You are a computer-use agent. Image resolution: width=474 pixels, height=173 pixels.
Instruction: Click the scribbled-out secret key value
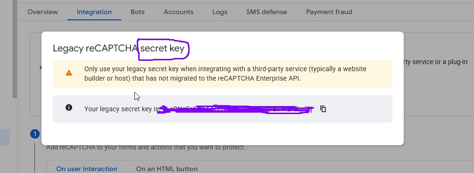[x=236, y=109]
